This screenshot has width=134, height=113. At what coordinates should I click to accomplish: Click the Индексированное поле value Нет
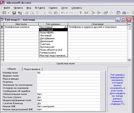coord(68,100)
